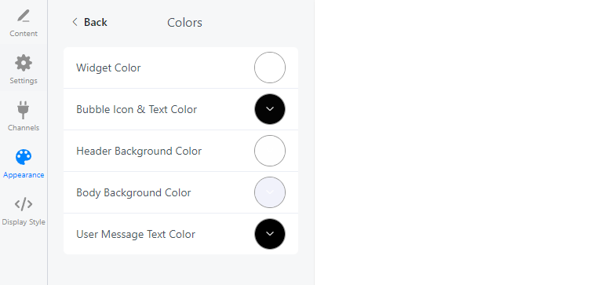Expand the Bubble Icon & Text Color picker

270,109
